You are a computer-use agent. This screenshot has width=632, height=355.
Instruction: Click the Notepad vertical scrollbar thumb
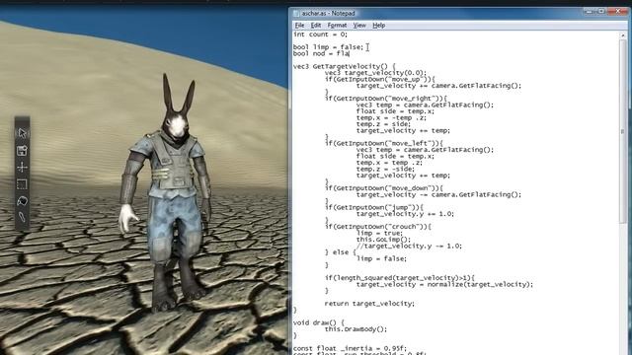623,131
